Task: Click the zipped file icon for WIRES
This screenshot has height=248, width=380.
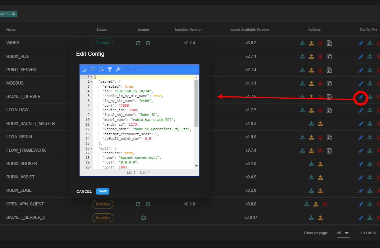Action: 329,43
